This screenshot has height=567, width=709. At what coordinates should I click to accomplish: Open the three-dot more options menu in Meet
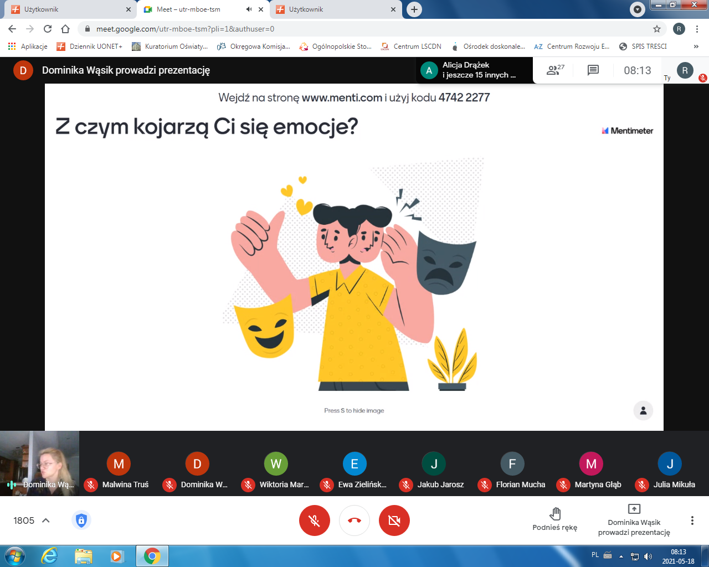pyautogui.click(x=692, y=520)
